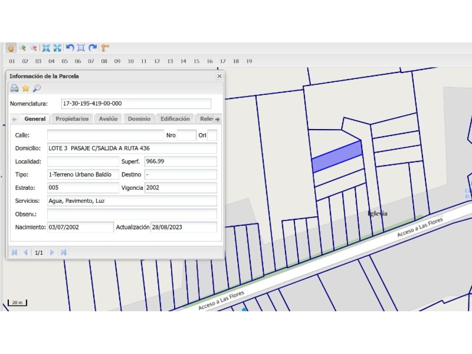Image resolution: width=472 pixels, height=354 pixels.
Task: Mark parcel with the star icon
Action: [25, 88]
